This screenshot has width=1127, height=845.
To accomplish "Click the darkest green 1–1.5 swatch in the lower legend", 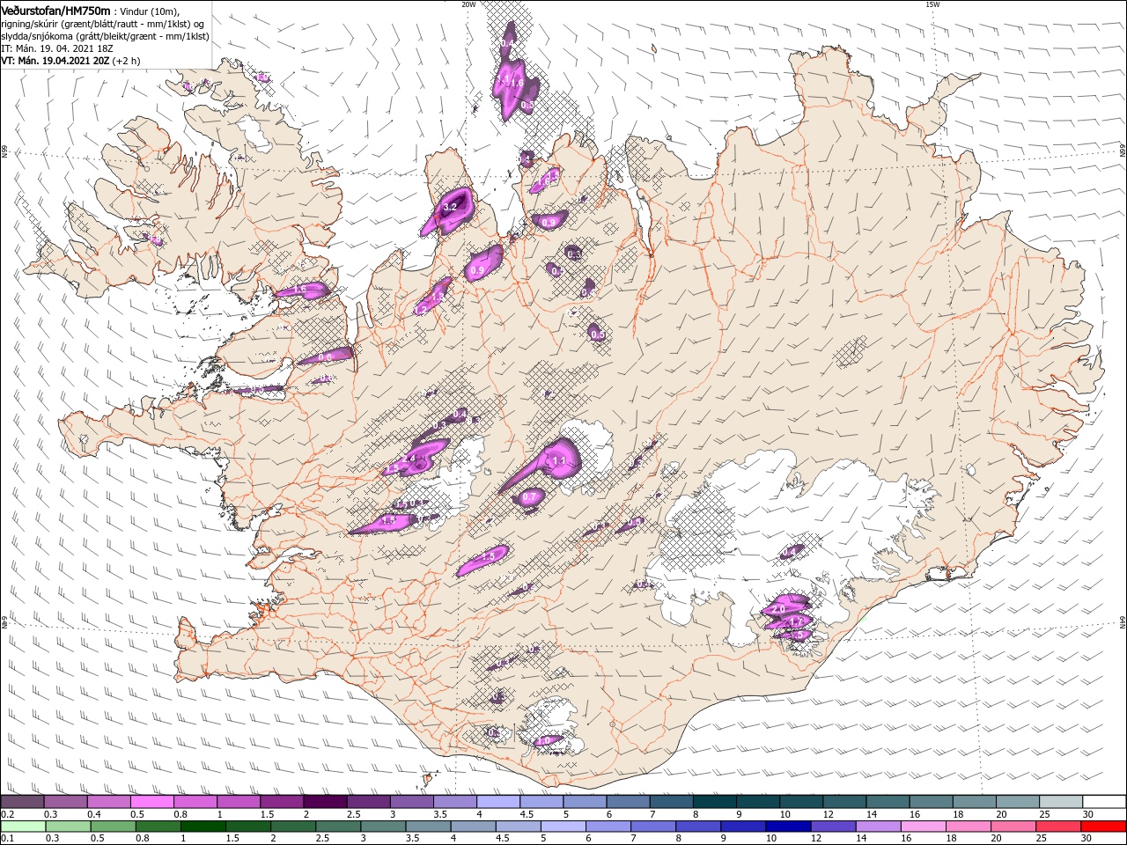I will [x=203, y=827].
